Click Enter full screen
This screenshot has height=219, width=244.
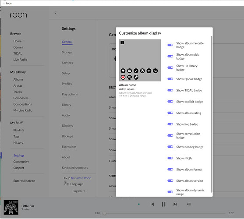24,181
